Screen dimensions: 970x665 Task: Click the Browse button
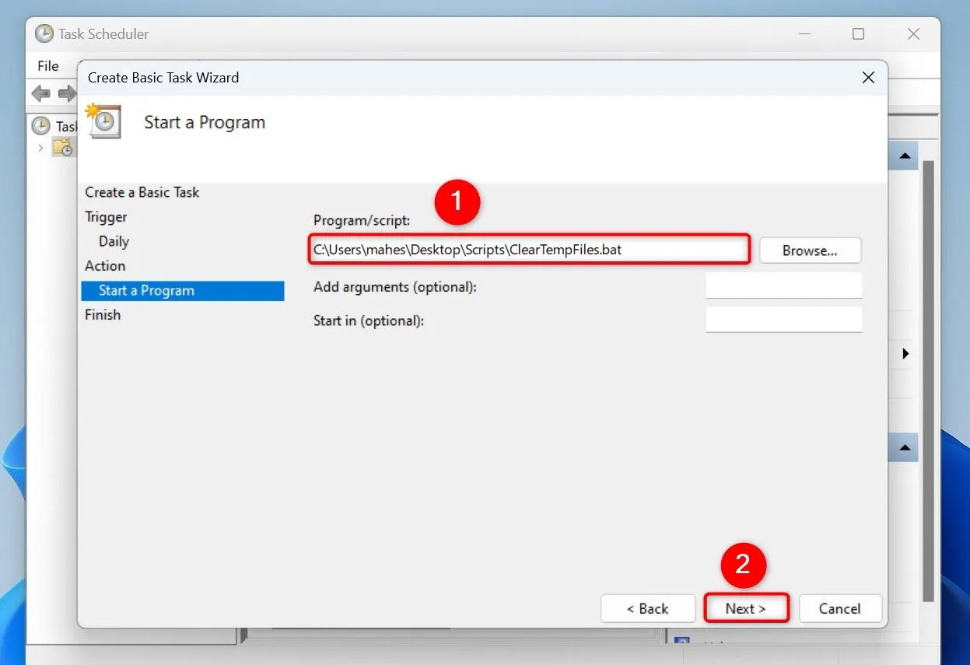(x=810, y=250)
